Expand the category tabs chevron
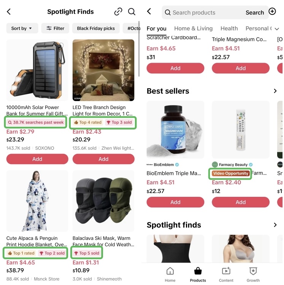 277,29
